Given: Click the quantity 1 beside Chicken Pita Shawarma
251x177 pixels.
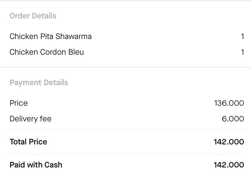Looking at the screenshot, I should (242, 37).
